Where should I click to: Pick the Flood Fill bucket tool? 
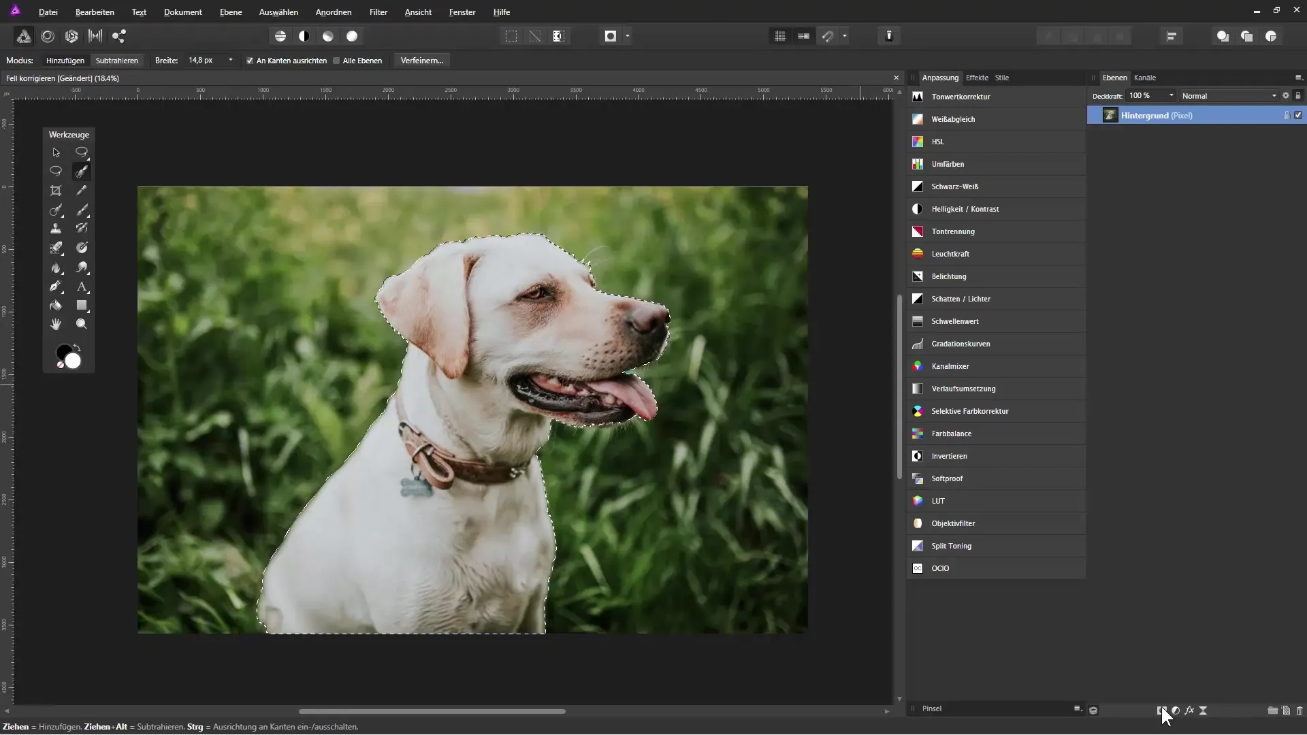(56, 306)
